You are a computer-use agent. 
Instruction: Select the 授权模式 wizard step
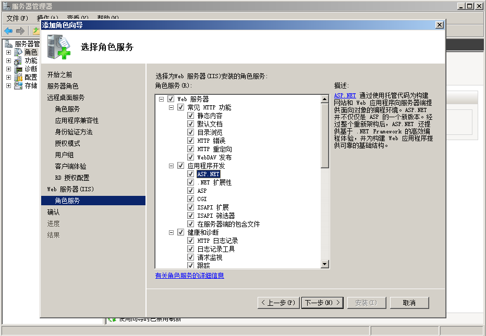point(68,143)
